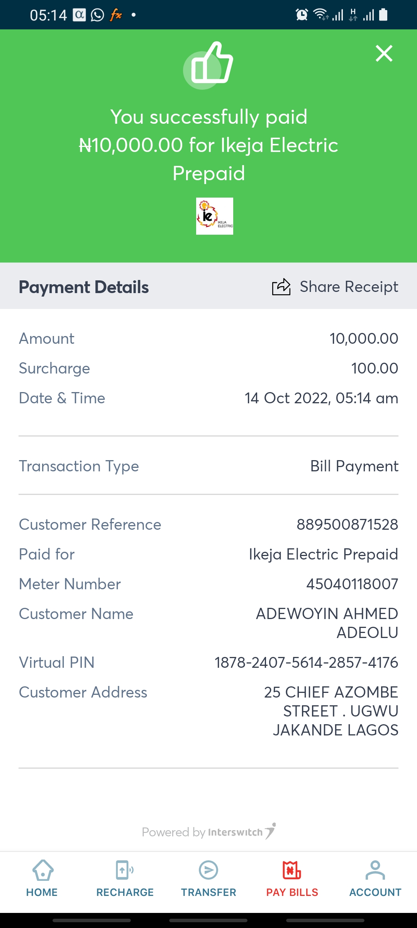Tap the Ikeja Electric logo
The height and width of the screenshot is (928, 417).
pos(214,216)
